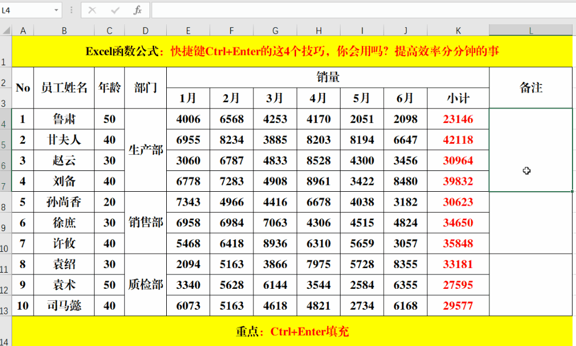Select row 14 header
Image resolution: width=576 pixels, height=346 pixels.
click(6, 331)
